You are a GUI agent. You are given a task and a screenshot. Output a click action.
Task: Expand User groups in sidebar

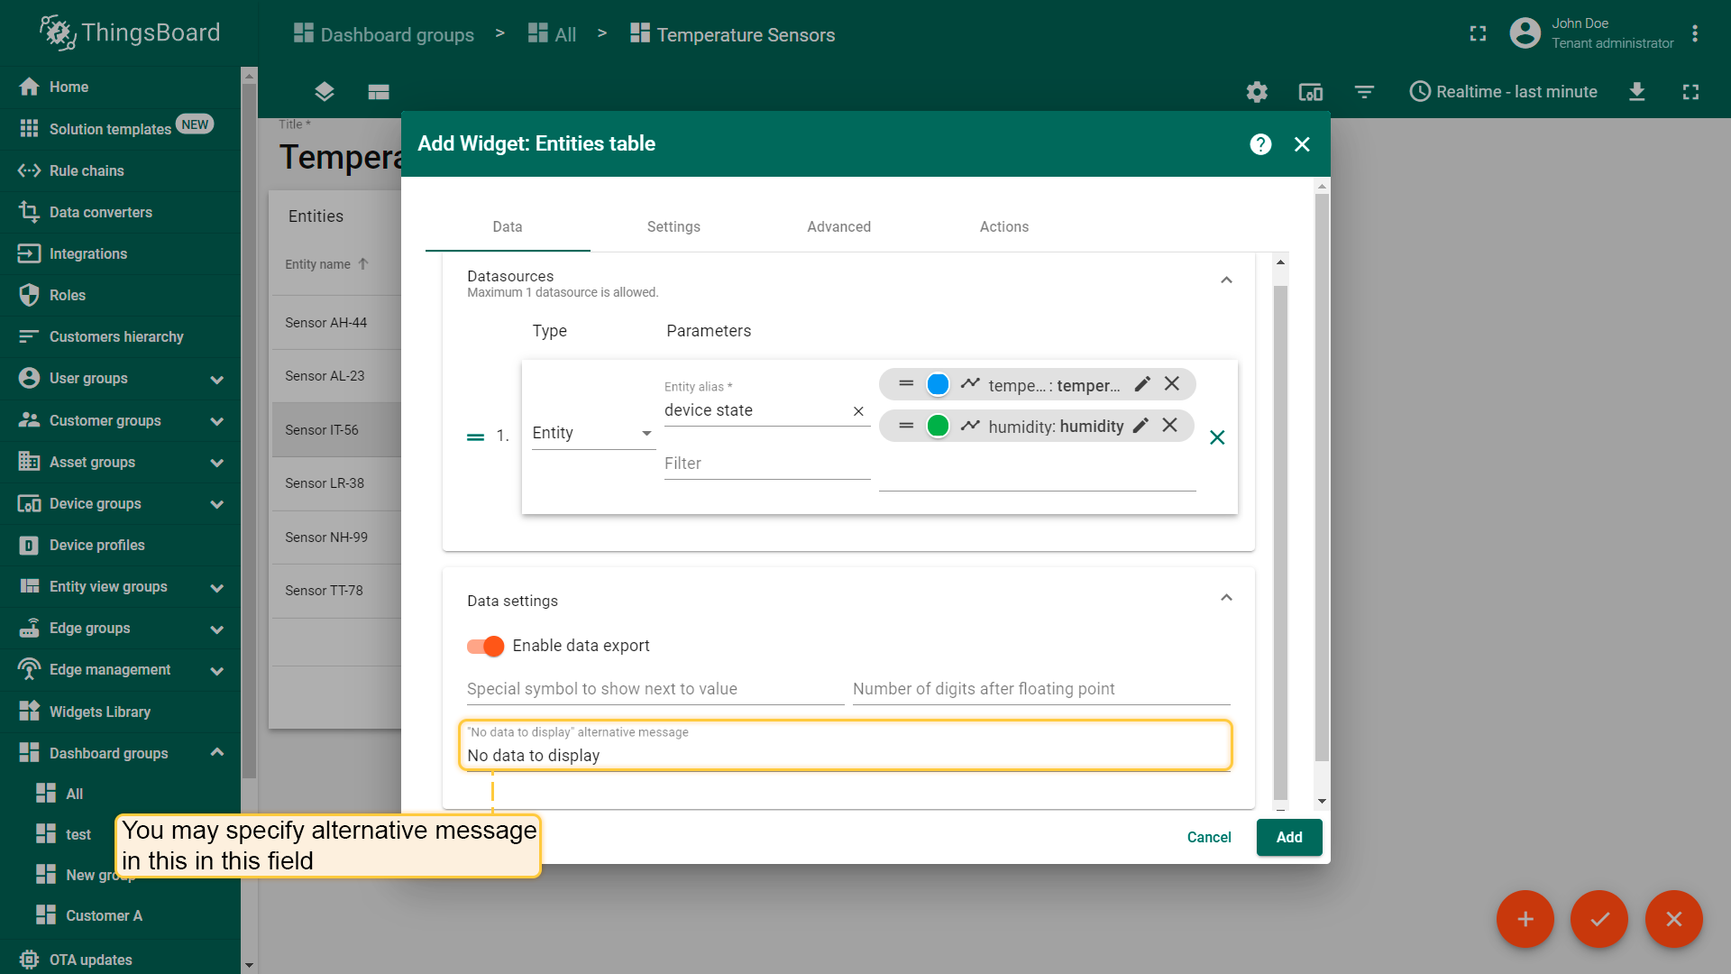[x=216, y=380]
